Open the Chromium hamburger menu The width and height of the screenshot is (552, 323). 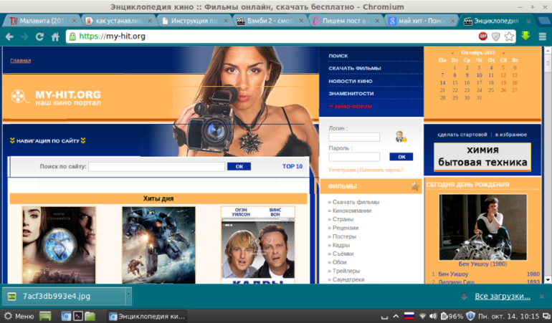[x=542, y=36]
